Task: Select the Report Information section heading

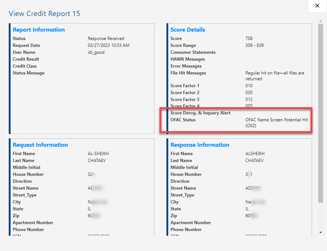Action: click(39, 29)
